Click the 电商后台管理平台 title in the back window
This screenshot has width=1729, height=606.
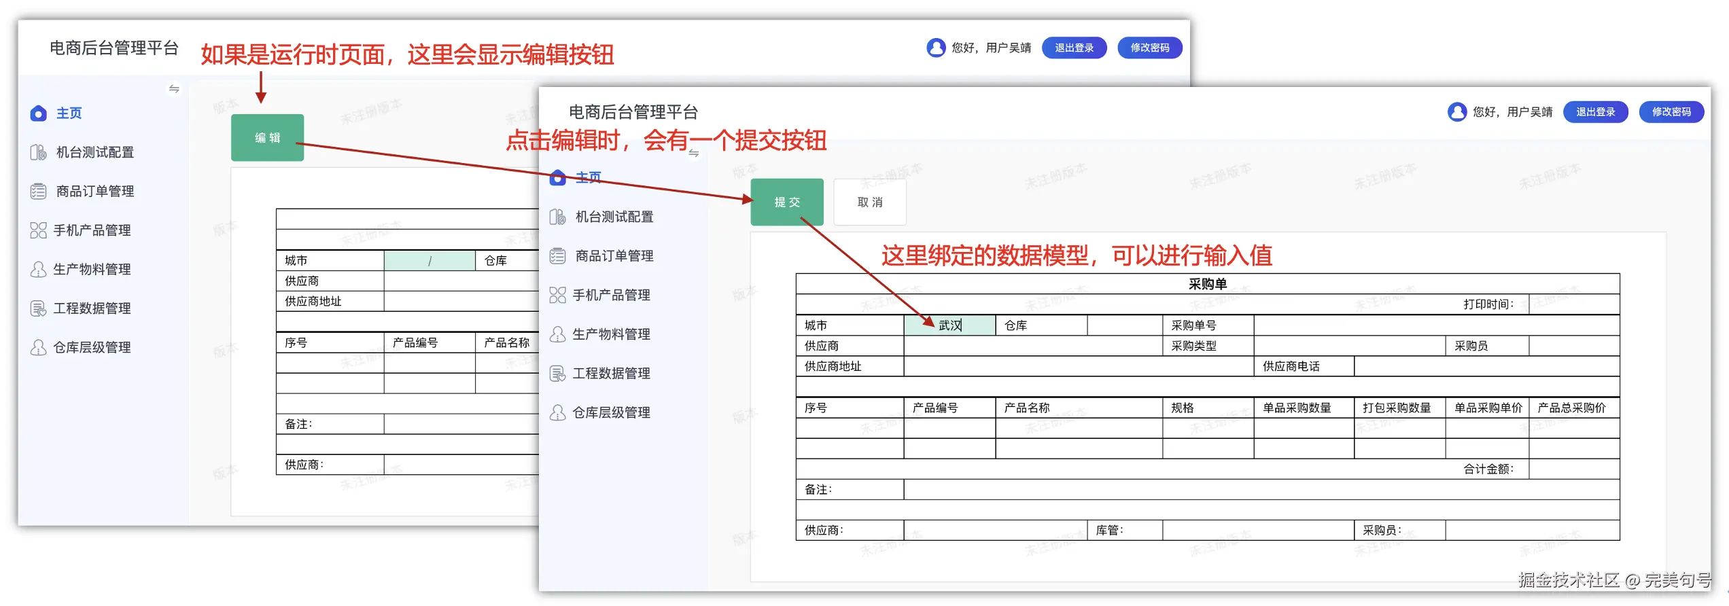point(114,48)
